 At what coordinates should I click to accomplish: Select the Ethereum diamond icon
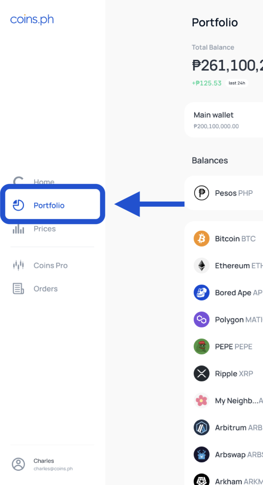tap(202, 266)
